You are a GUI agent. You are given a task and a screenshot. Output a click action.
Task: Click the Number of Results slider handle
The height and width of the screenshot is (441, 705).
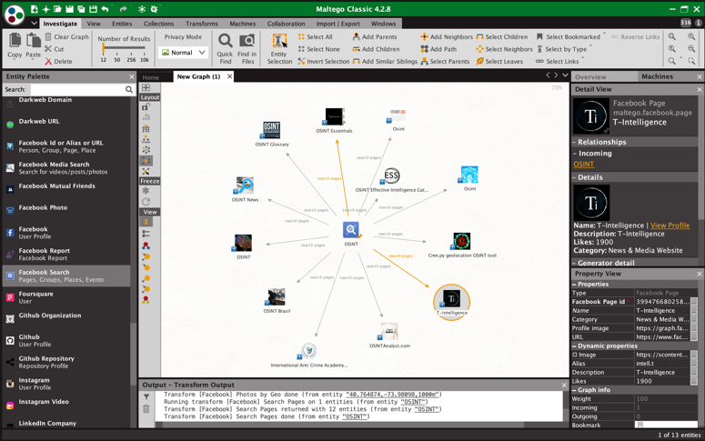pos(103,47)
